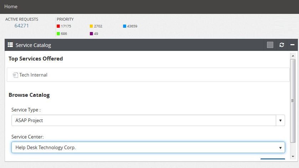299x168 pixels.
Task: Open the Tech Internal service
Action: tap(33, 75)
